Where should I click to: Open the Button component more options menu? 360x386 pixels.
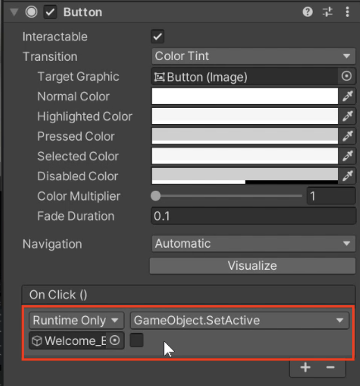coord(347,12)
